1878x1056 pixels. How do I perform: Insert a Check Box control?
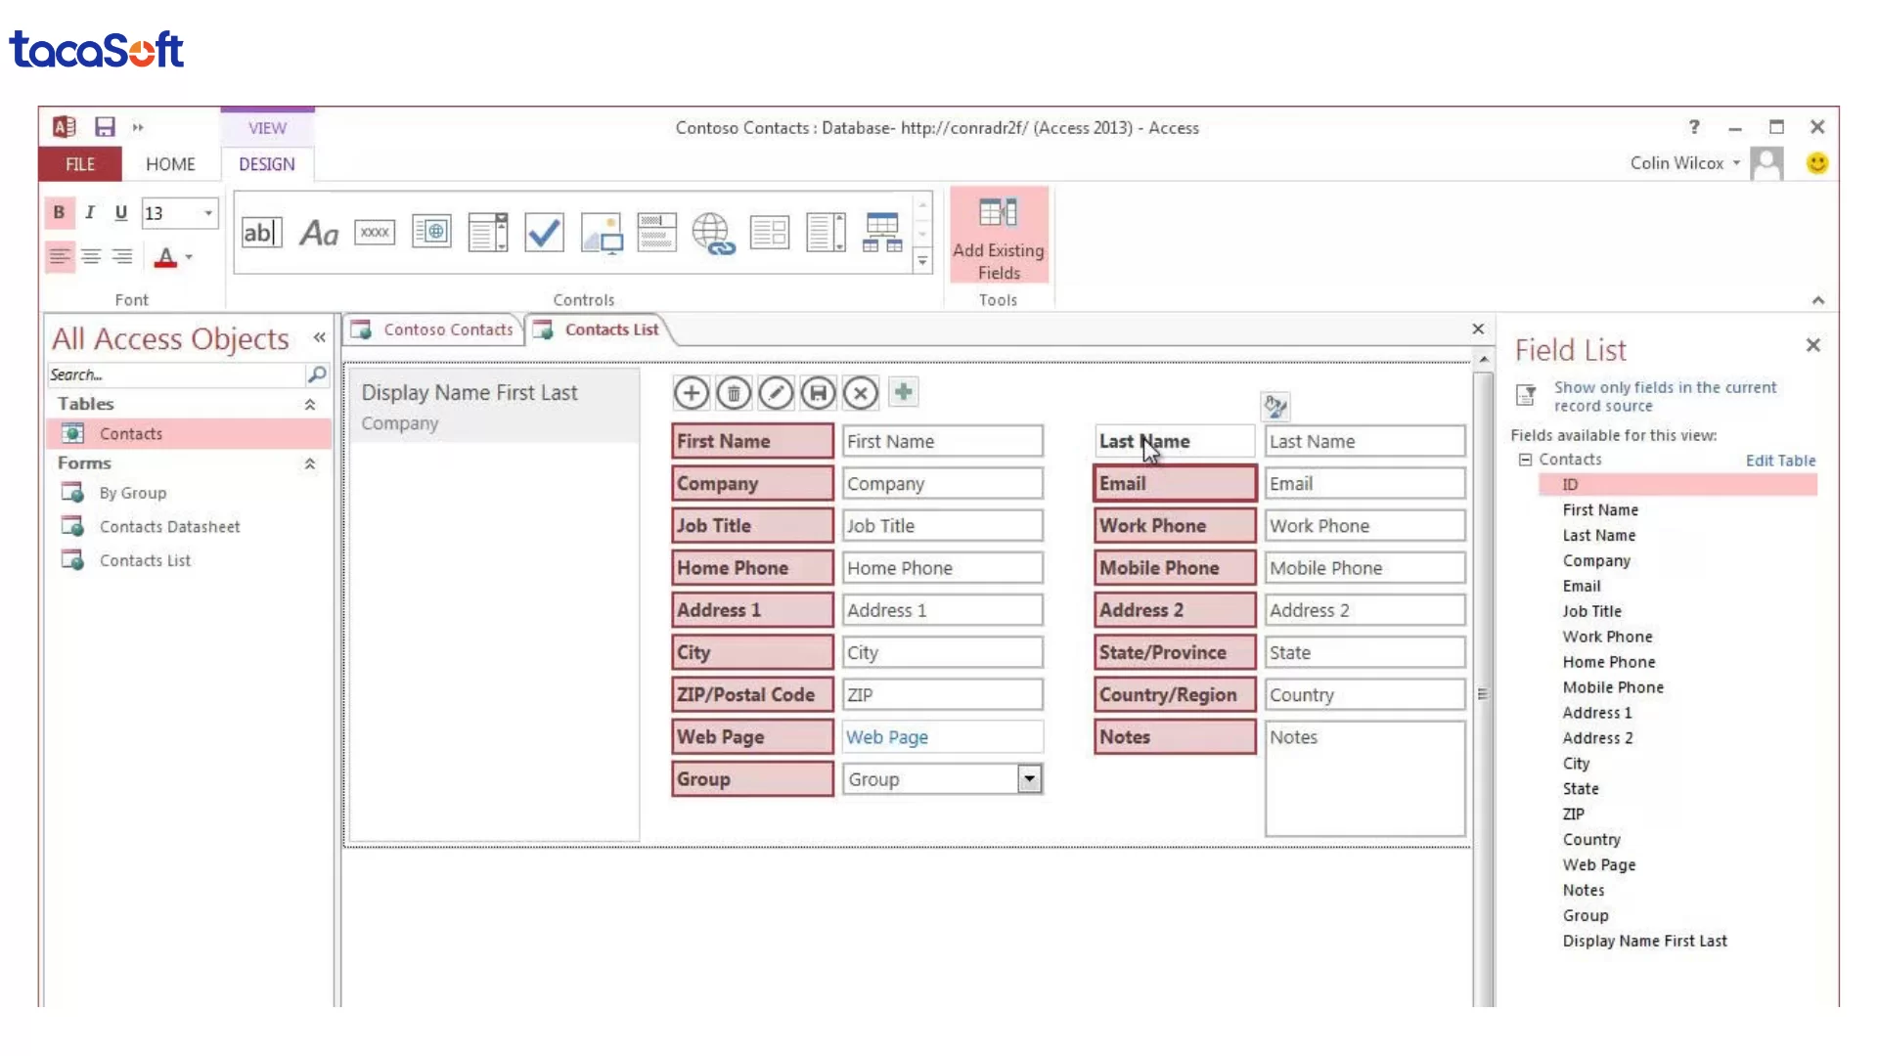[544, 233]
